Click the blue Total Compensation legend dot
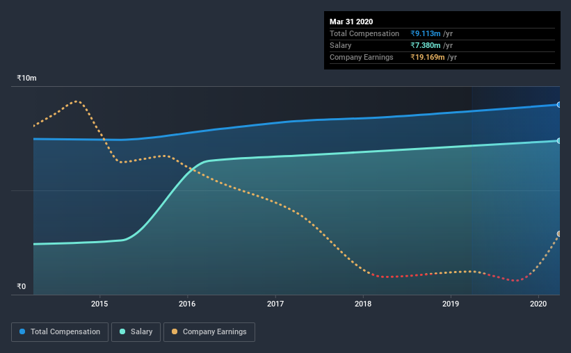 [x=22, y=331]
